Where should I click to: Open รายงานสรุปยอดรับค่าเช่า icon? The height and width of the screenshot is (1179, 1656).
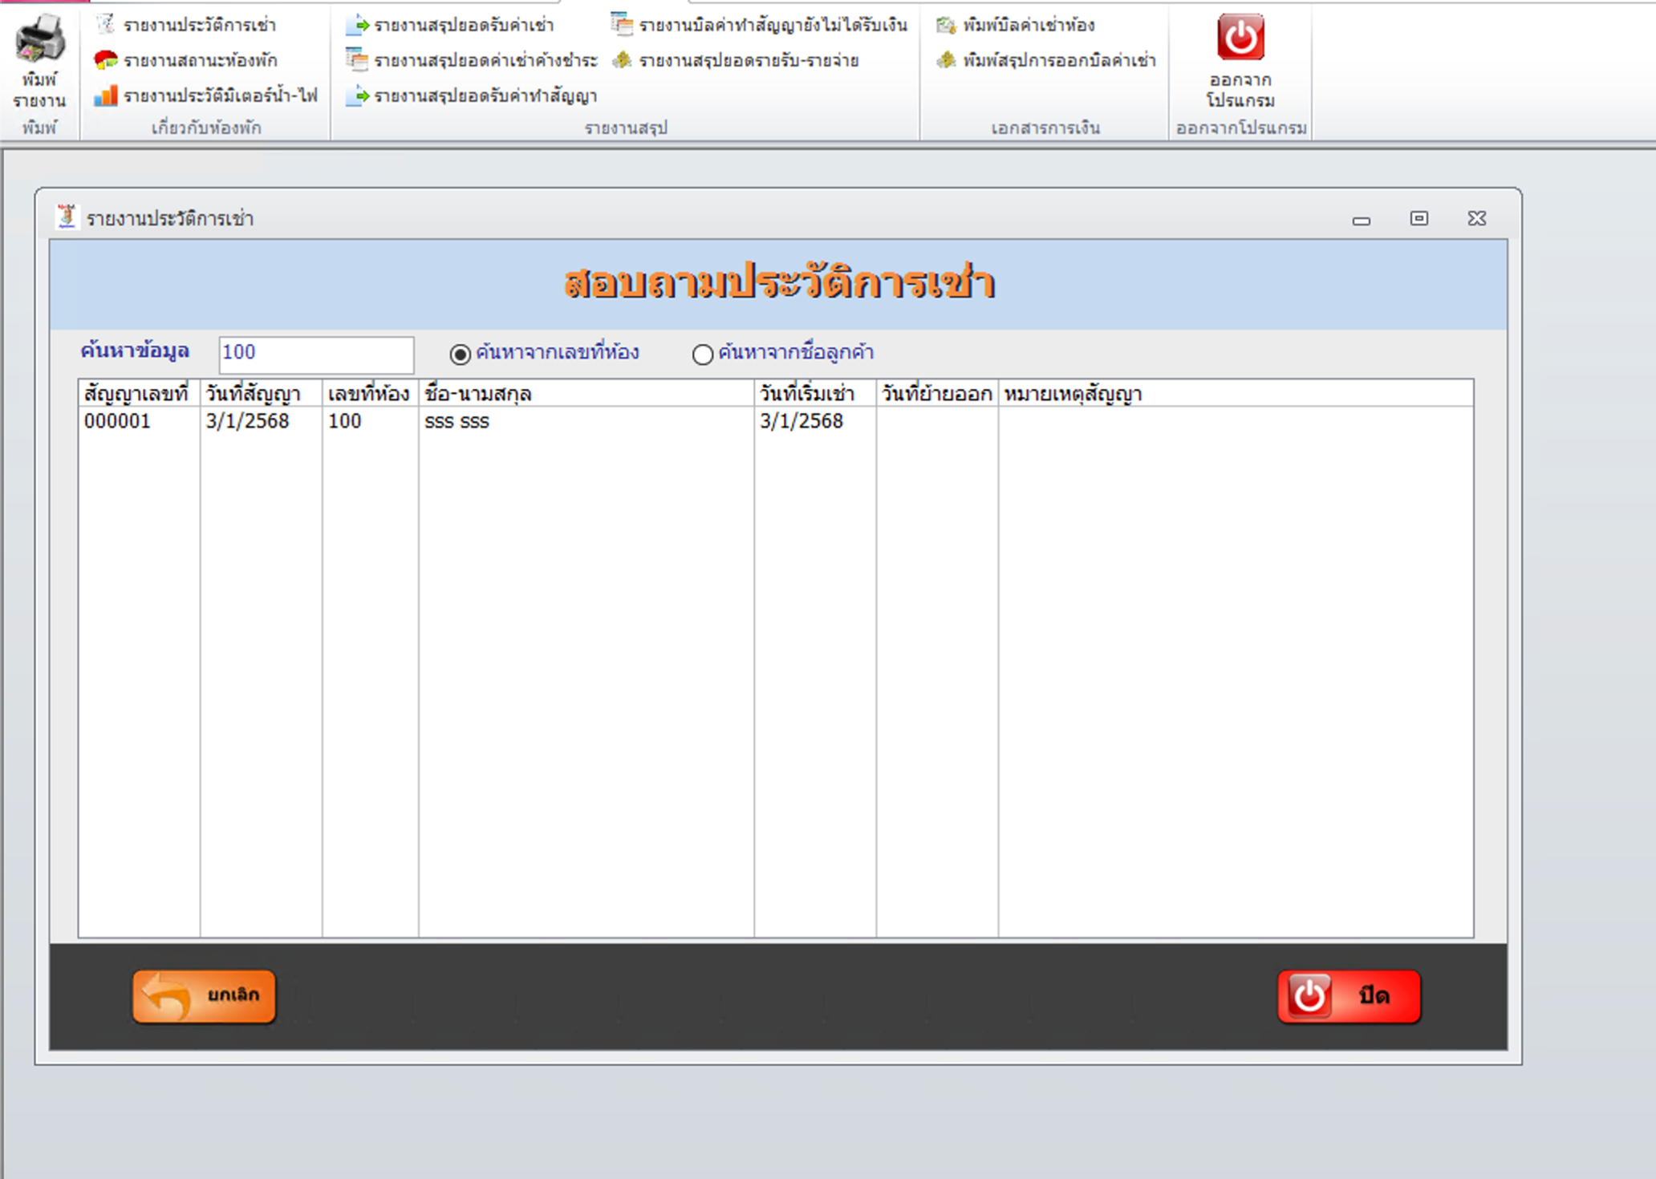(357, 25)
